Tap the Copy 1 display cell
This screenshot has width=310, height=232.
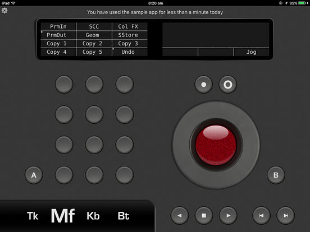coord(58,44)
